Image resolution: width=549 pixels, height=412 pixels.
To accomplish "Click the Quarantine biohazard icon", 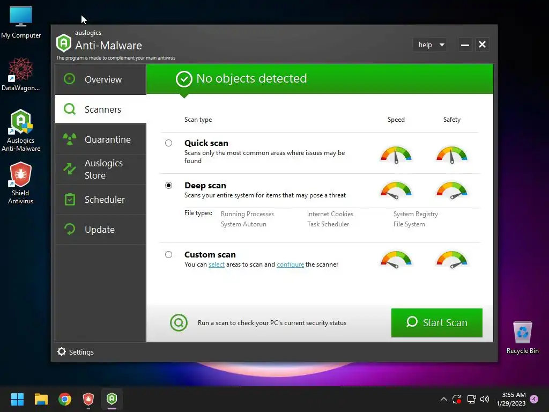I will pyautogui.click(x=70, y=139).
